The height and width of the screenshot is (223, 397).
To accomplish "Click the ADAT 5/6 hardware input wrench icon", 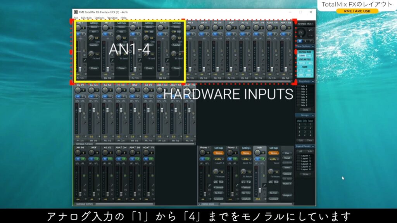I will [277, 60].
